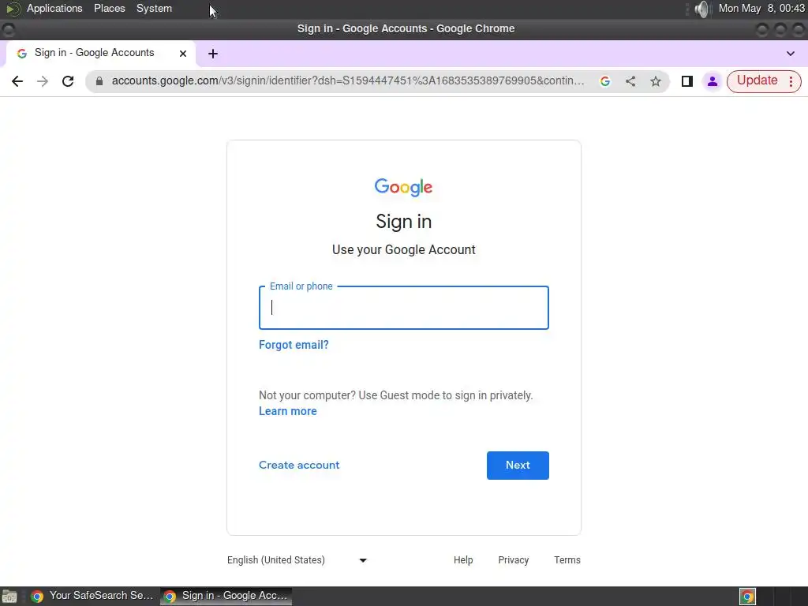
Task: Click the show desktop icon in taskbar
Action: [9, 597]
